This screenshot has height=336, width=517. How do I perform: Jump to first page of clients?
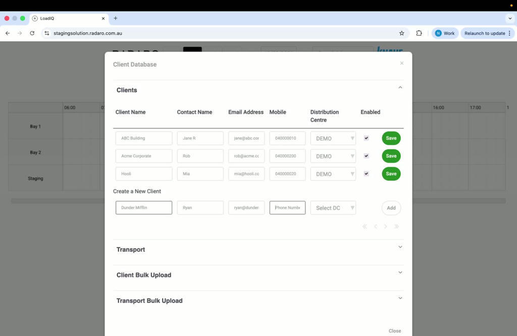(365, 226)
